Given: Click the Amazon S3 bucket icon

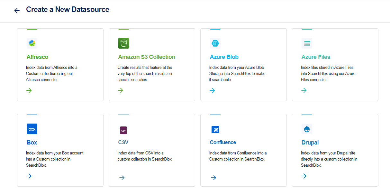Looking at the screenshot, I should point(123,43).
